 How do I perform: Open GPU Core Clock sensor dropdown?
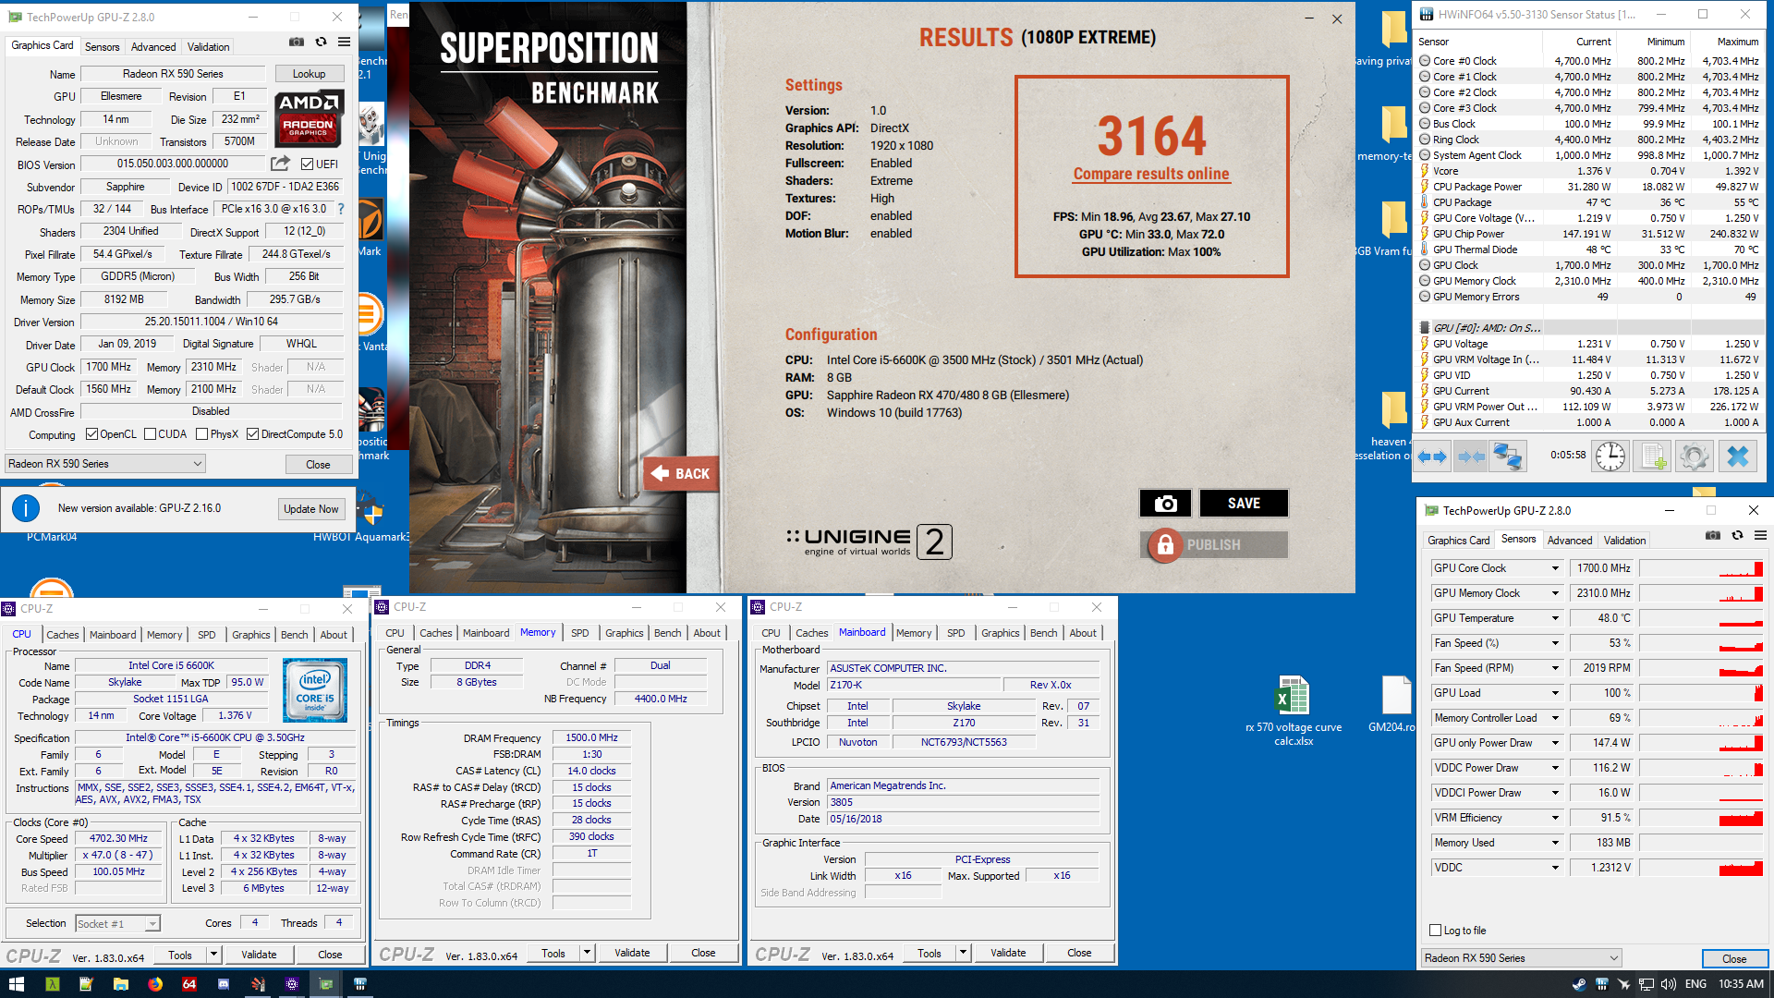pyautogui.click(x=1555, y=568)
